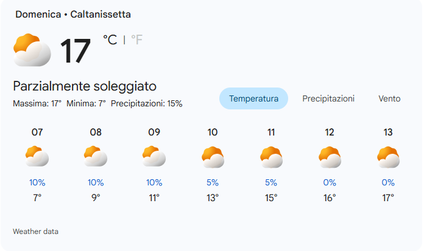Click the 07 hour weather icon

(x=37, y=157)
